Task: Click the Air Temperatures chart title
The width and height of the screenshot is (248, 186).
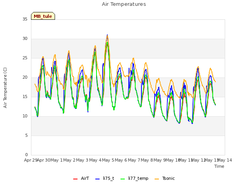Action: click(x=124, y=4)
